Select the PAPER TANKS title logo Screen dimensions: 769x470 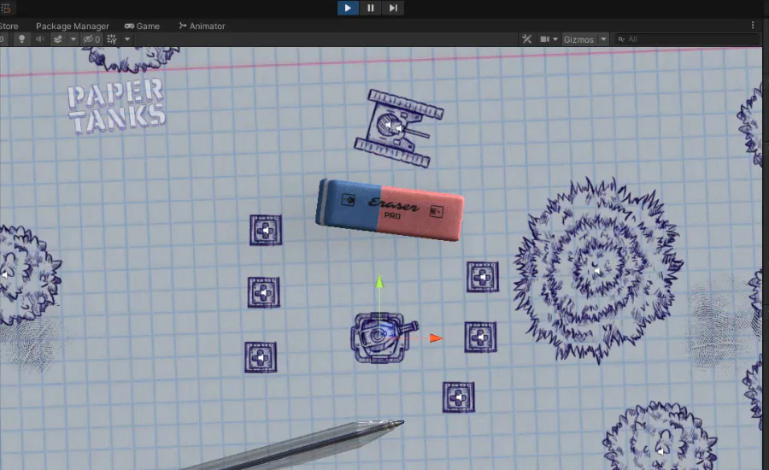point(117,106)
